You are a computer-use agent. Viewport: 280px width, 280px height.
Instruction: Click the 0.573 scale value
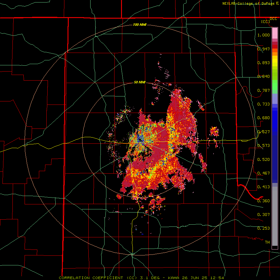264,145
